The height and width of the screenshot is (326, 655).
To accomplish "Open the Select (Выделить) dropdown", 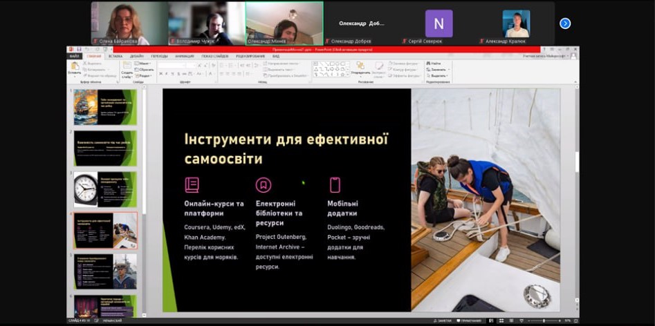I will click(437, 76).
